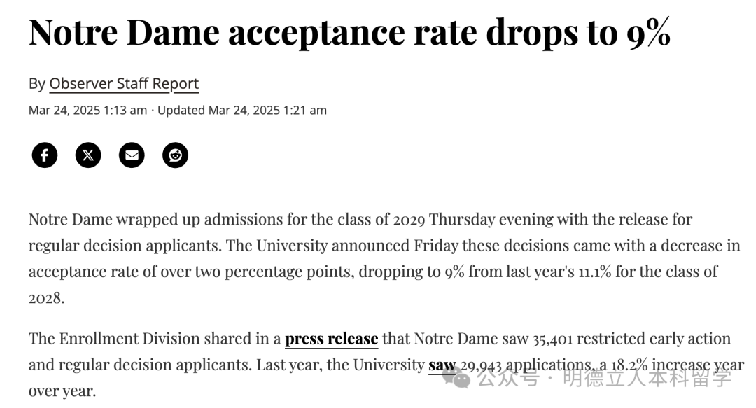This screenshot has height=408, width=756.
Task: Click the WeChat logo in watermark
Action: coord(456,377)
